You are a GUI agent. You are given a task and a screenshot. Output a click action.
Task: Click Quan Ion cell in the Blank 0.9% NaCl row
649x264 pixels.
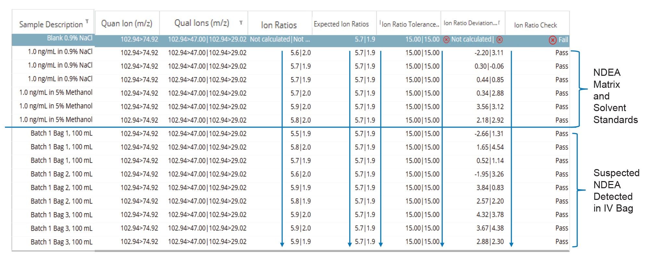coord(139,40)
